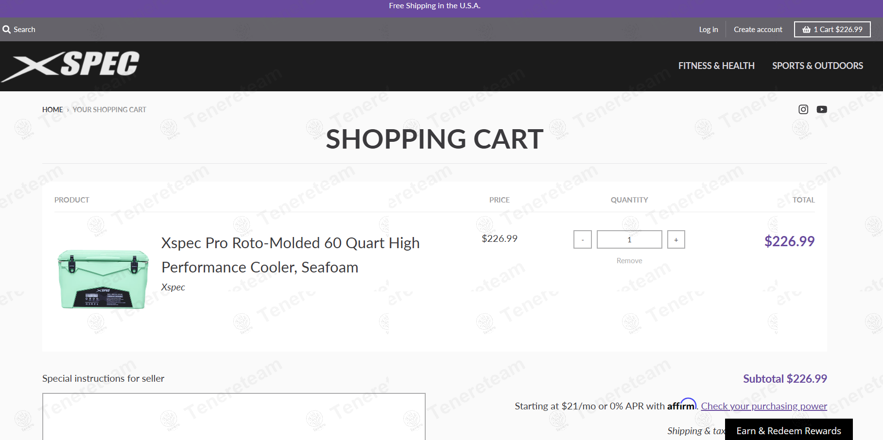Click the Log in link
This screenshot has width=883, height=440.
pos(708,30)
